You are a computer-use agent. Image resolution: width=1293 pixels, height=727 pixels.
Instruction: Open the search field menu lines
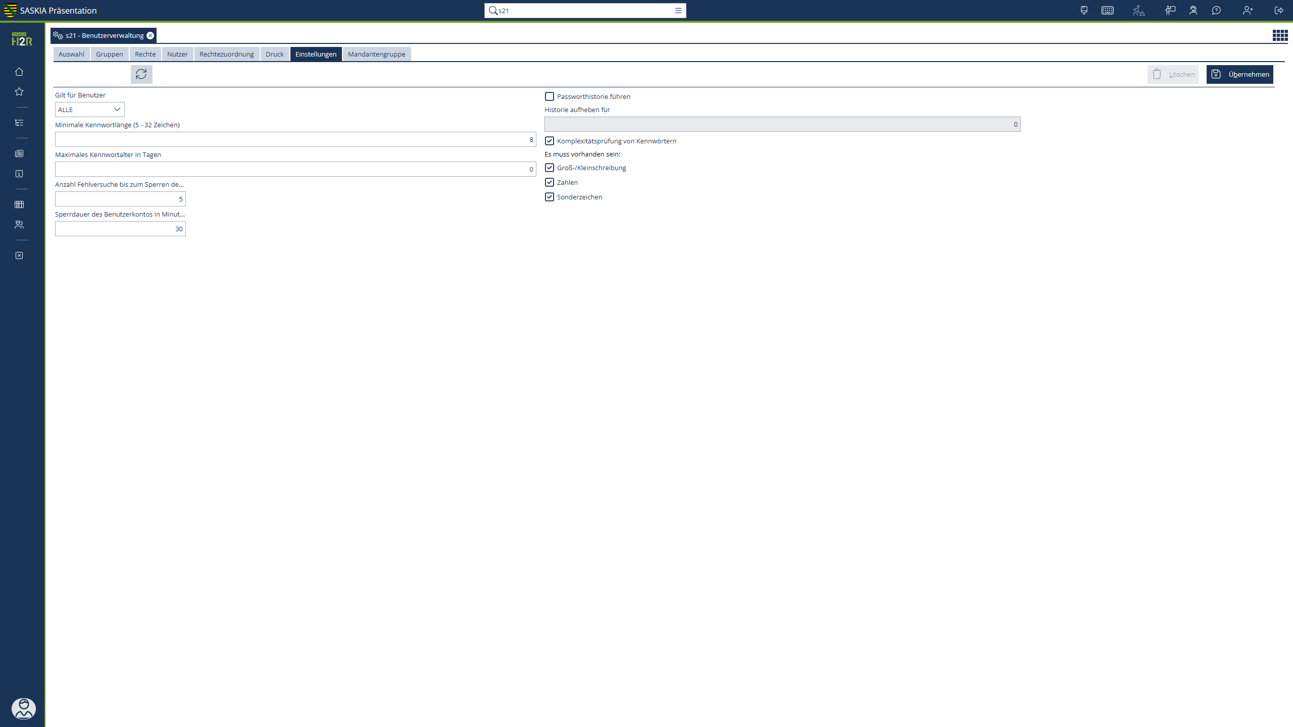678,11
